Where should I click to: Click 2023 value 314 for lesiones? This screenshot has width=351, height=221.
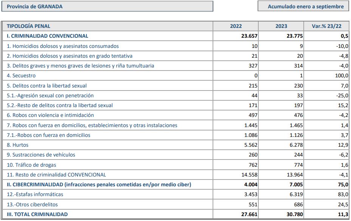(298, 66)
